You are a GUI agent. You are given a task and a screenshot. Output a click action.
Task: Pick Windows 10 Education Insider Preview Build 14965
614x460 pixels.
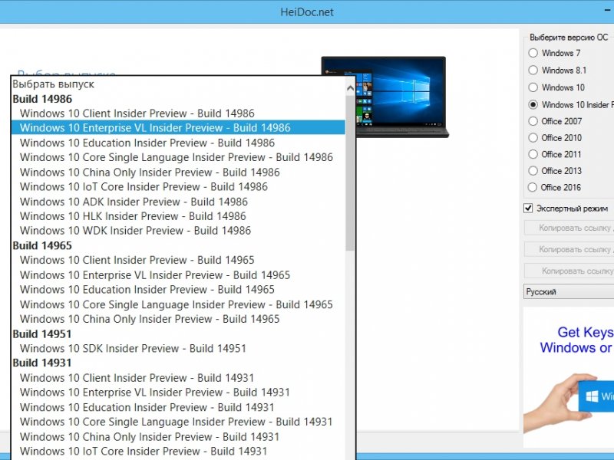(178, 290)
